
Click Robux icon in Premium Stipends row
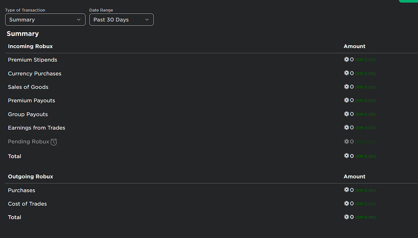[x=346, y=59]
